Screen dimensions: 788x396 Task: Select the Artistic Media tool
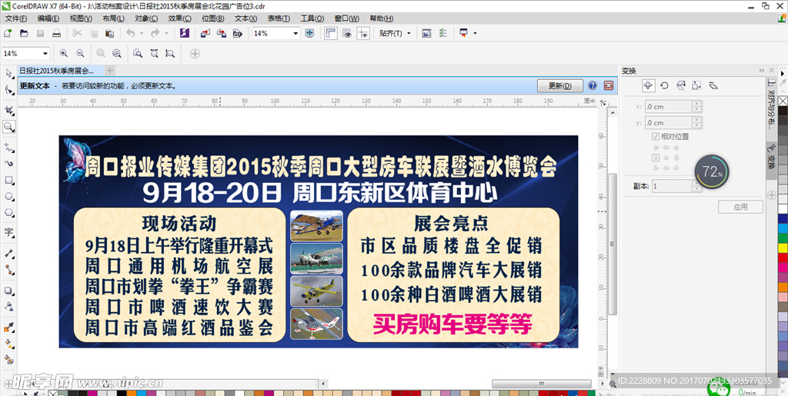point(8,164)
